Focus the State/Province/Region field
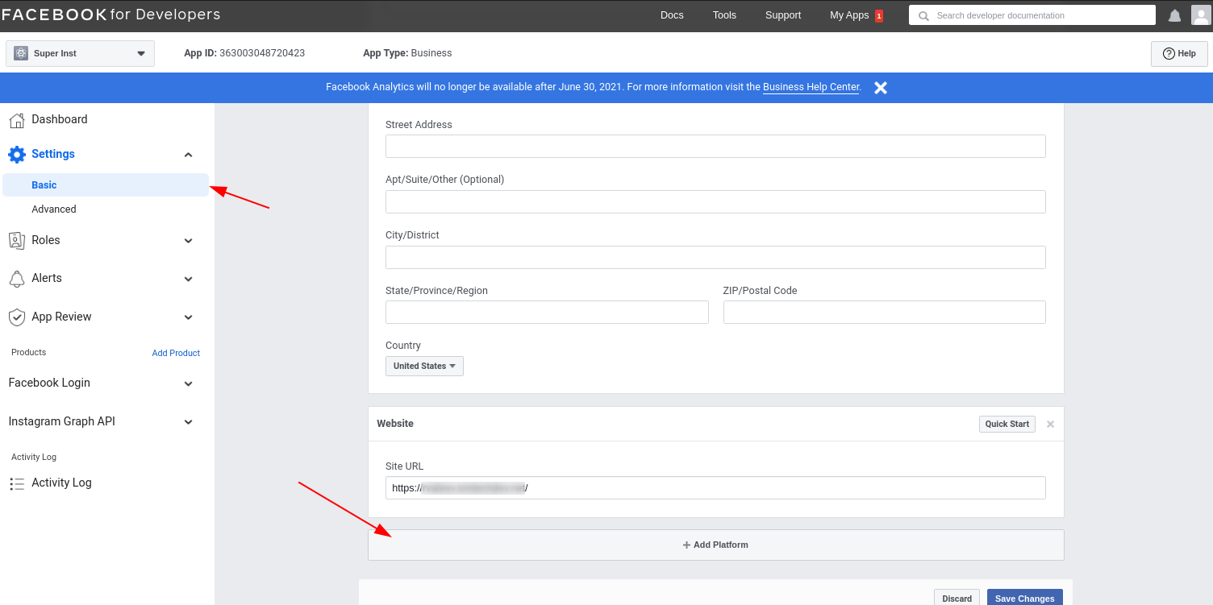Viewport: 1213px width, 605px height. click(x=547, y=313)
